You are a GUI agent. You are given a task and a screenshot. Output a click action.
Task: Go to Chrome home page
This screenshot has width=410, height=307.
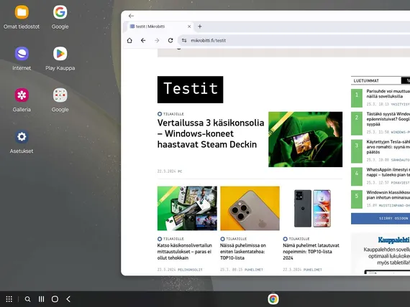[x=129, y=40]
